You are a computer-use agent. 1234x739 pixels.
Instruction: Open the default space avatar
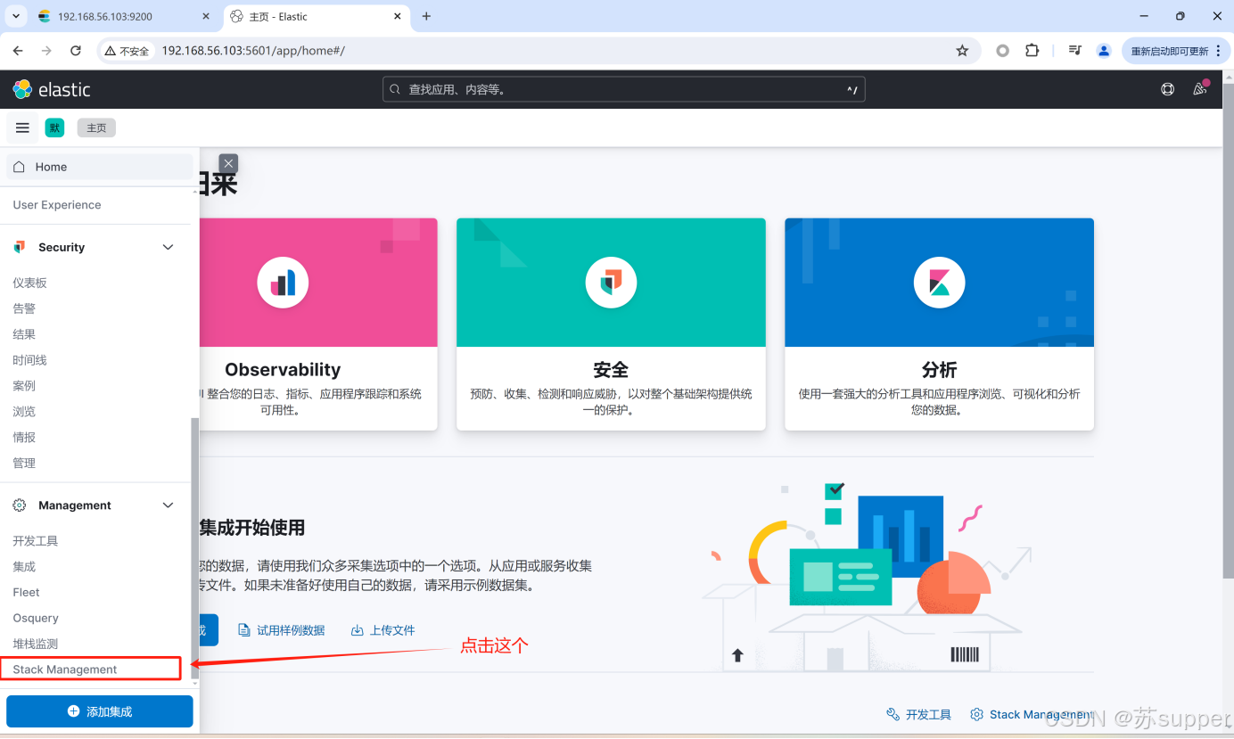pos(54,127)
